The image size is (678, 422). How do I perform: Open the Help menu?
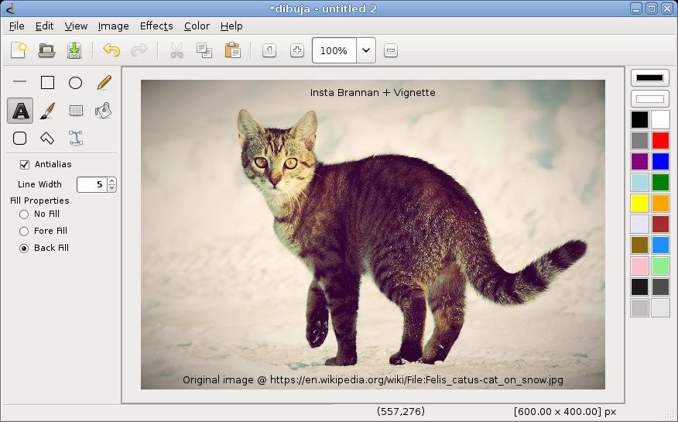[x=231, y=26]
